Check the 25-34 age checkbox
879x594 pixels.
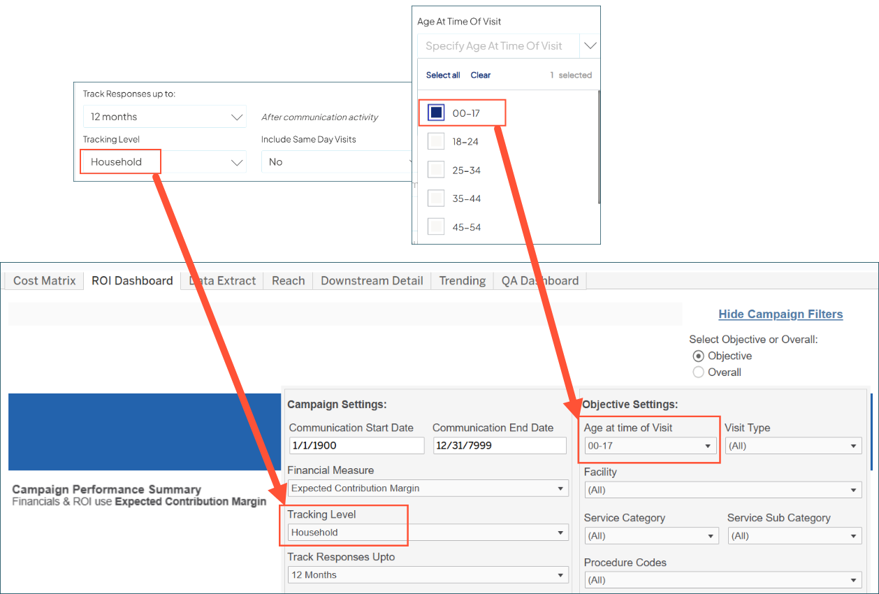pyautogui.click(x=436, y=169)
